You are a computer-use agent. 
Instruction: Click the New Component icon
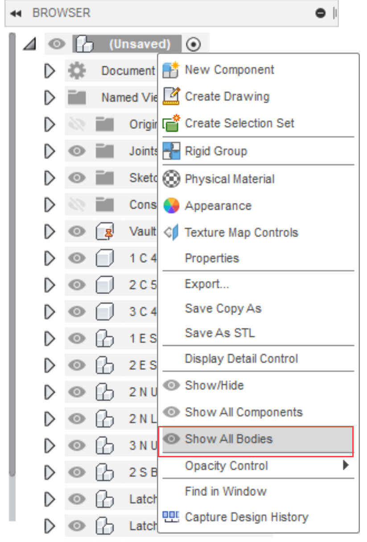pyautogui.click(x=171, y=70)
